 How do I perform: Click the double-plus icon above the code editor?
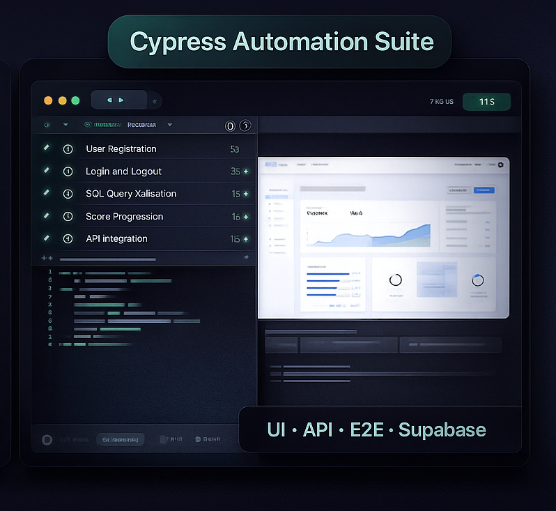coord(47,258)
